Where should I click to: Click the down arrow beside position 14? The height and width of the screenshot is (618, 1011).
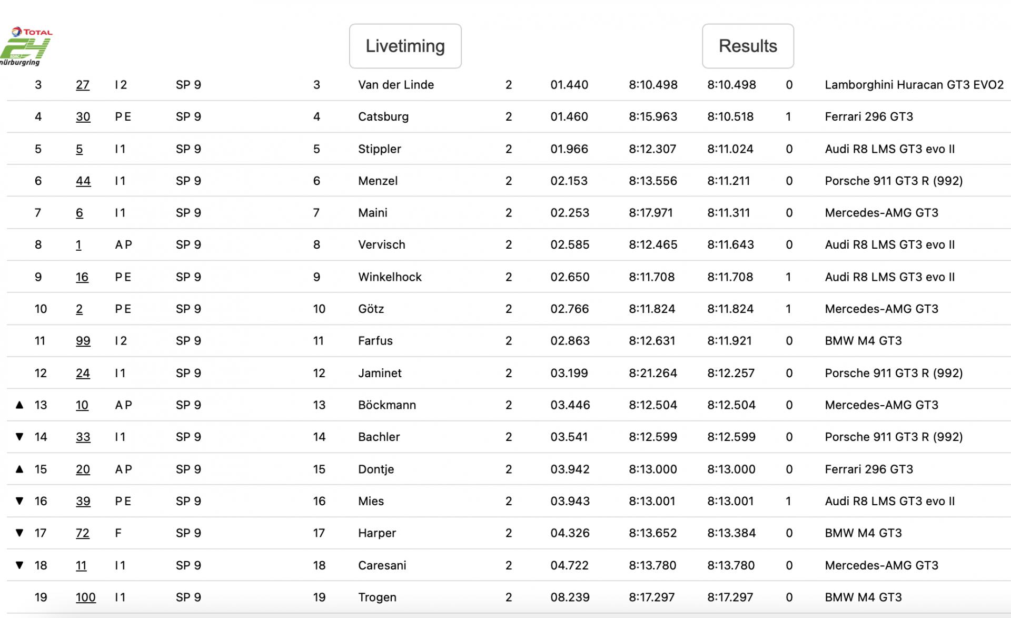coord(19,437)
